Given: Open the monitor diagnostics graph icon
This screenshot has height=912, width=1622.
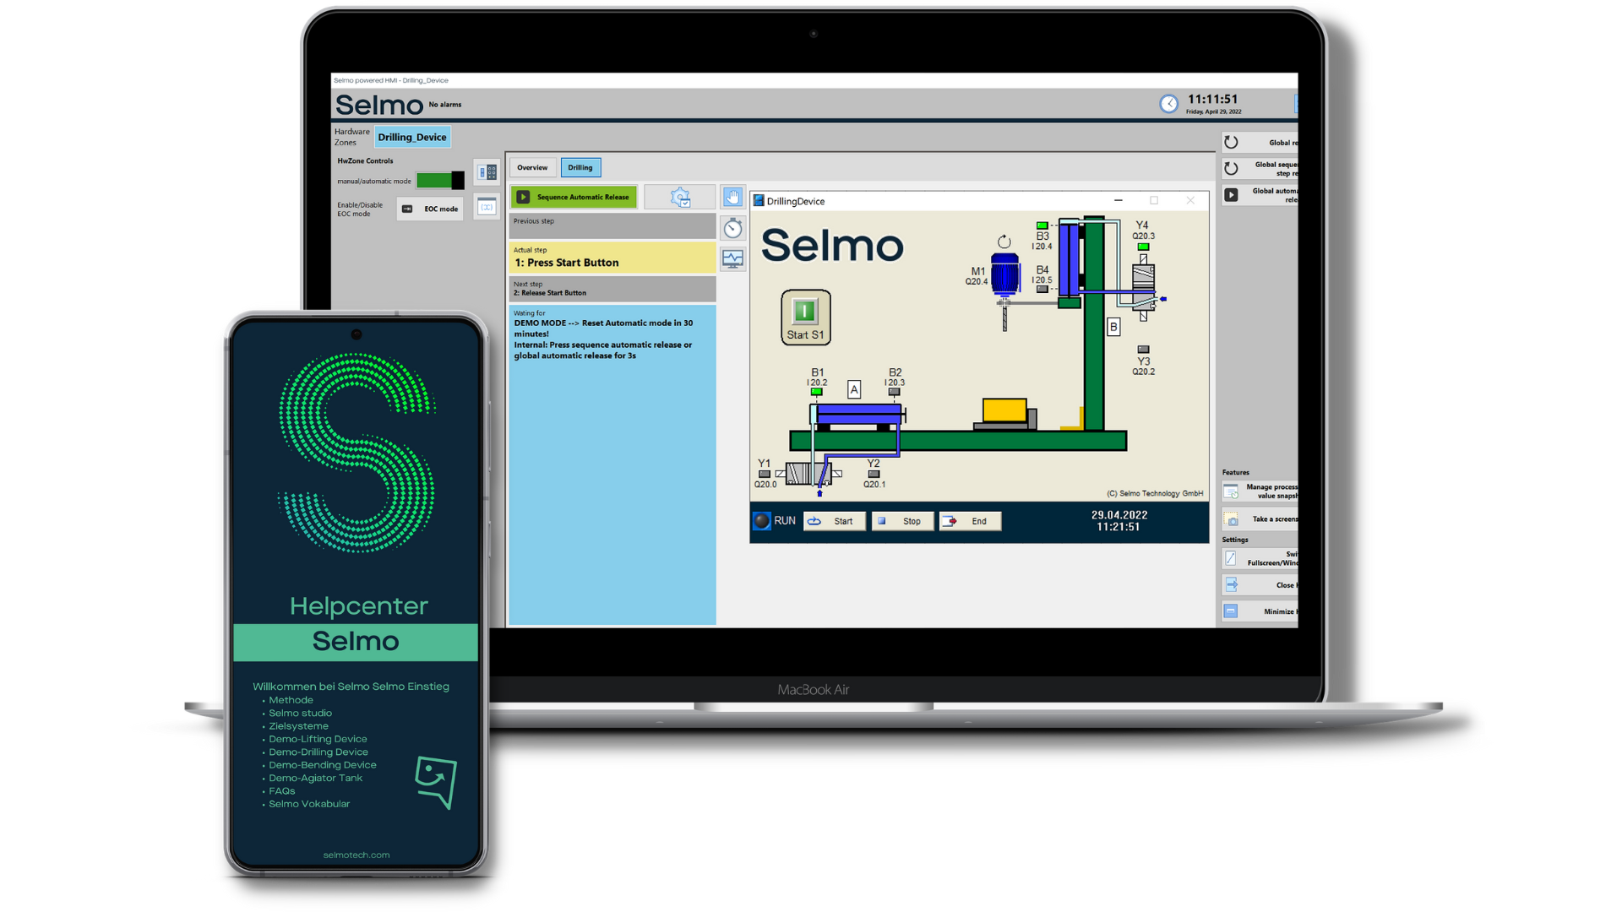Looking at the screenshot, I should pyautogui.click(x=732, y=258).
